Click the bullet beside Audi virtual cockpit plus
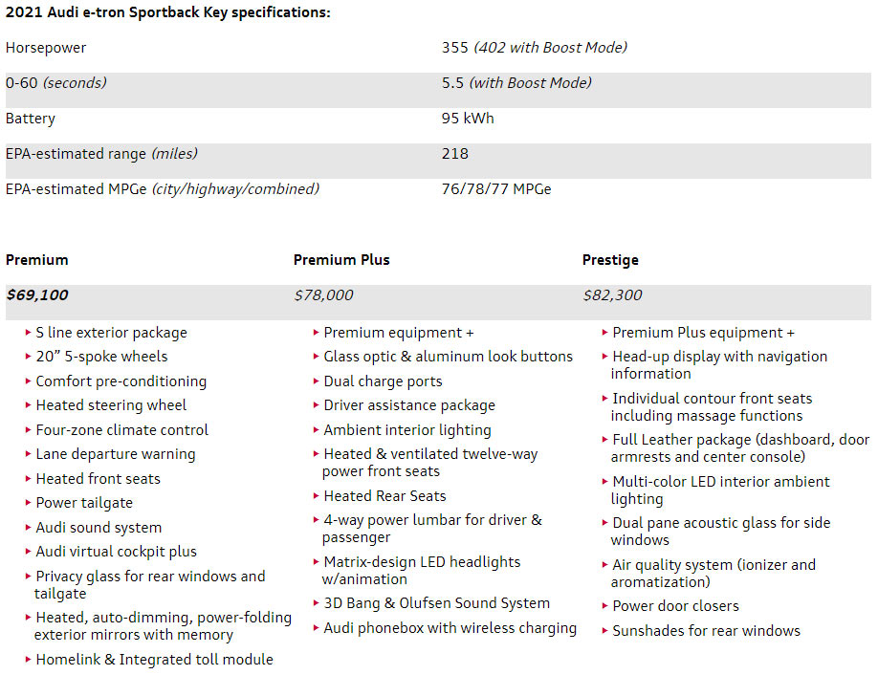 coord(28,552)
